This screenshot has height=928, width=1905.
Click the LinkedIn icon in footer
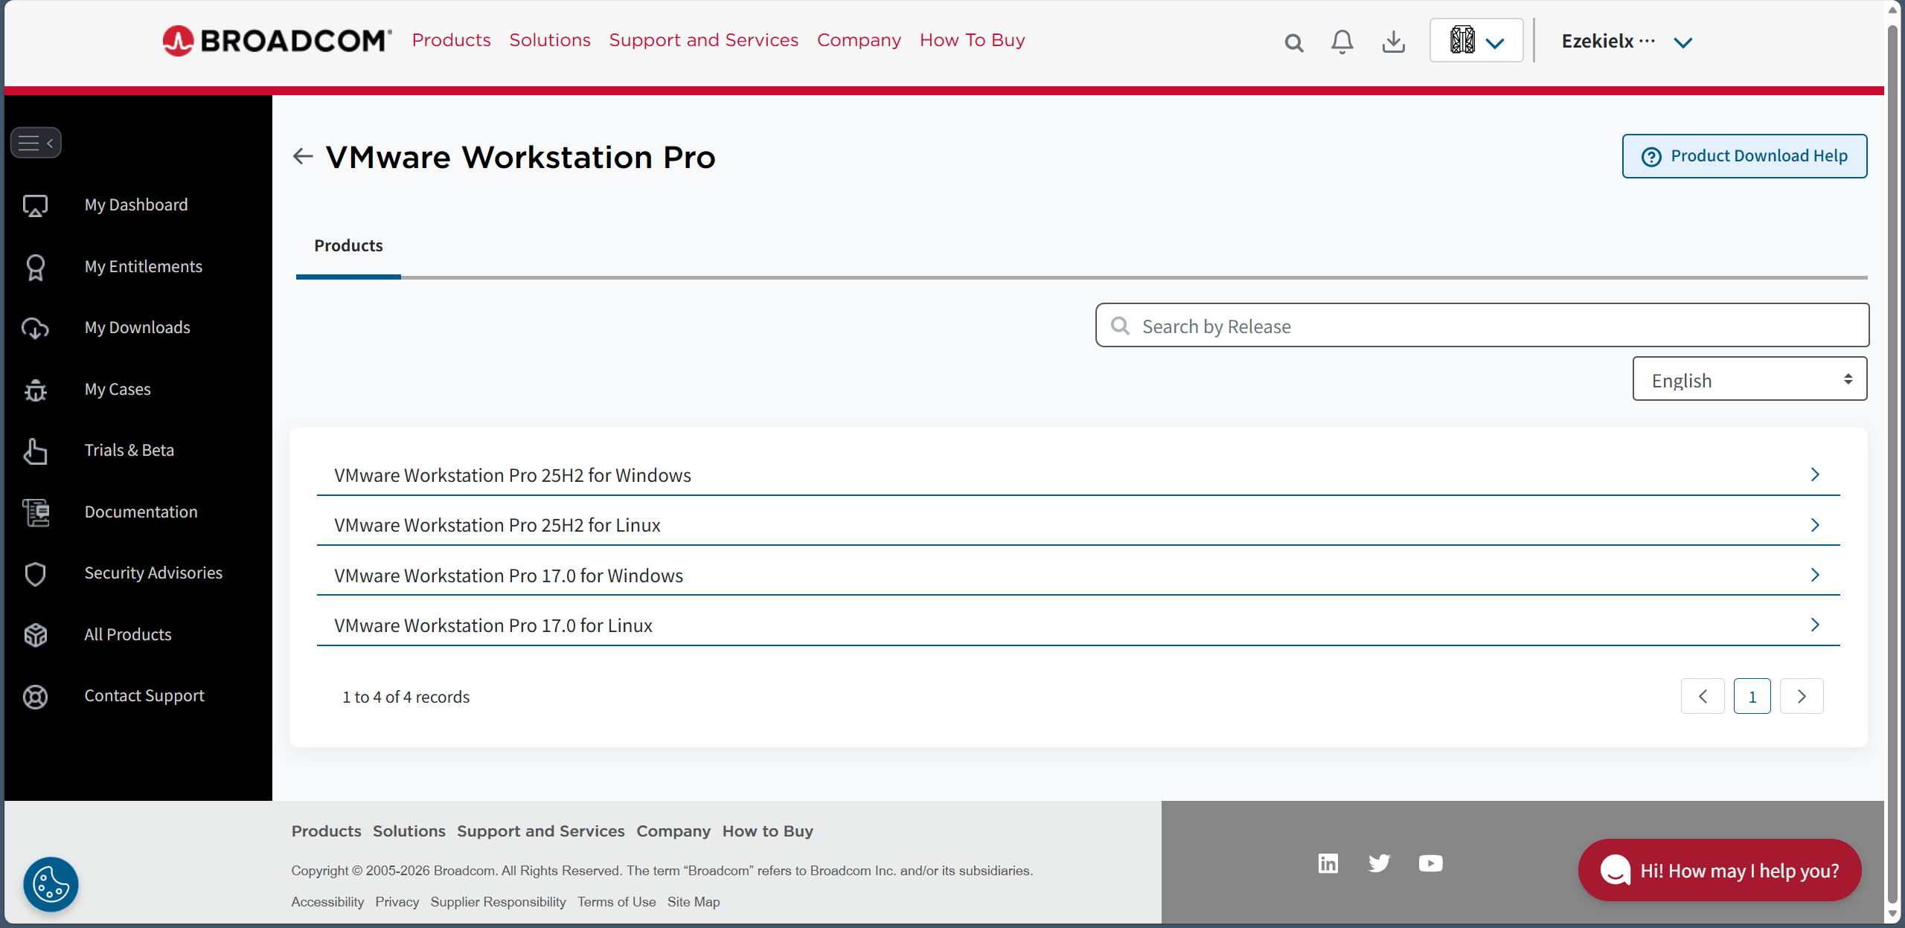[1328, 863]
